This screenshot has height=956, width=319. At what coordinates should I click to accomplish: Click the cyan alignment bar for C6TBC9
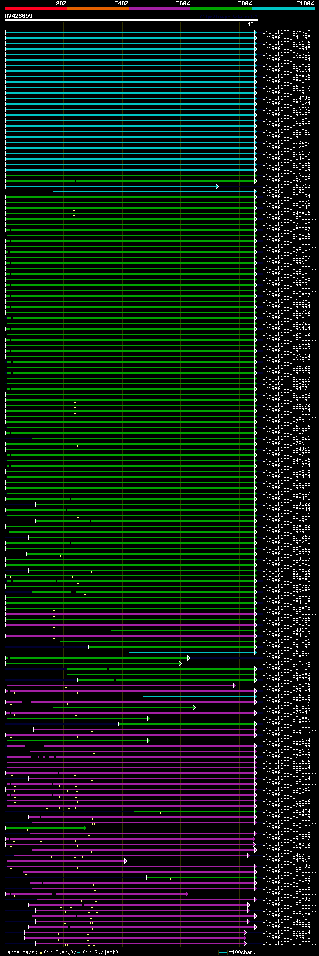(192, 652)
